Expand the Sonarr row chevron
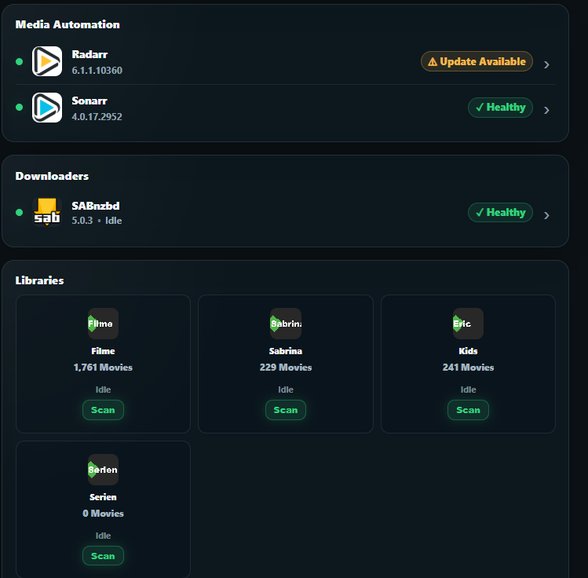 point(546,110)
